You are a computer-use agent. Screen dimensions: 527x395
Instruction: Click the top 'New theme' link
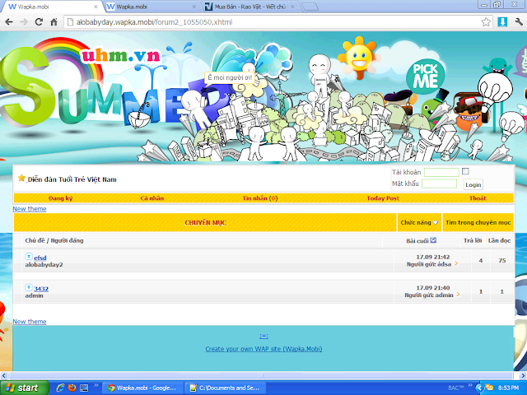click(30, 208)
